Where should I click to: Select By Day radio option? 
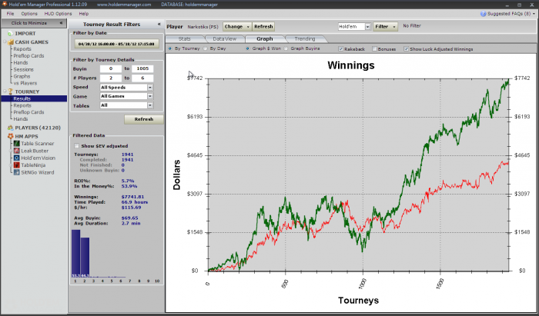click(x=206, y=48)
